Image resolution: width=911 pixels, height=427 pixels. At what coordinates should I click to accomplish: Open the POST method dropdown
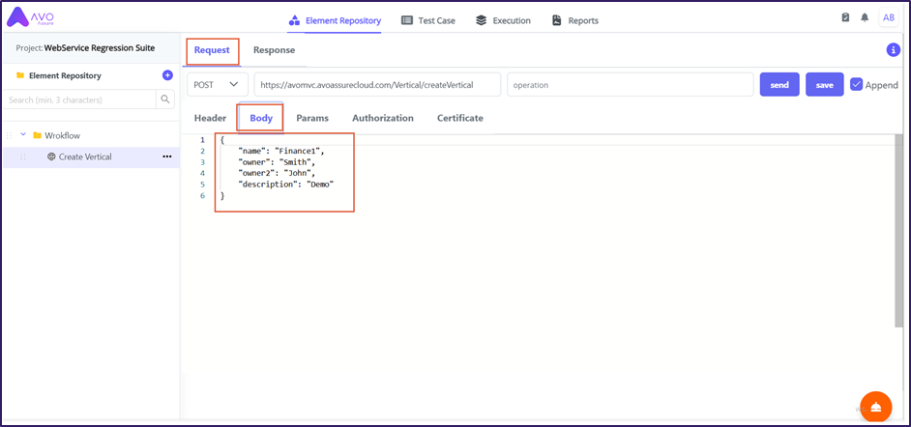click(217, 85)
